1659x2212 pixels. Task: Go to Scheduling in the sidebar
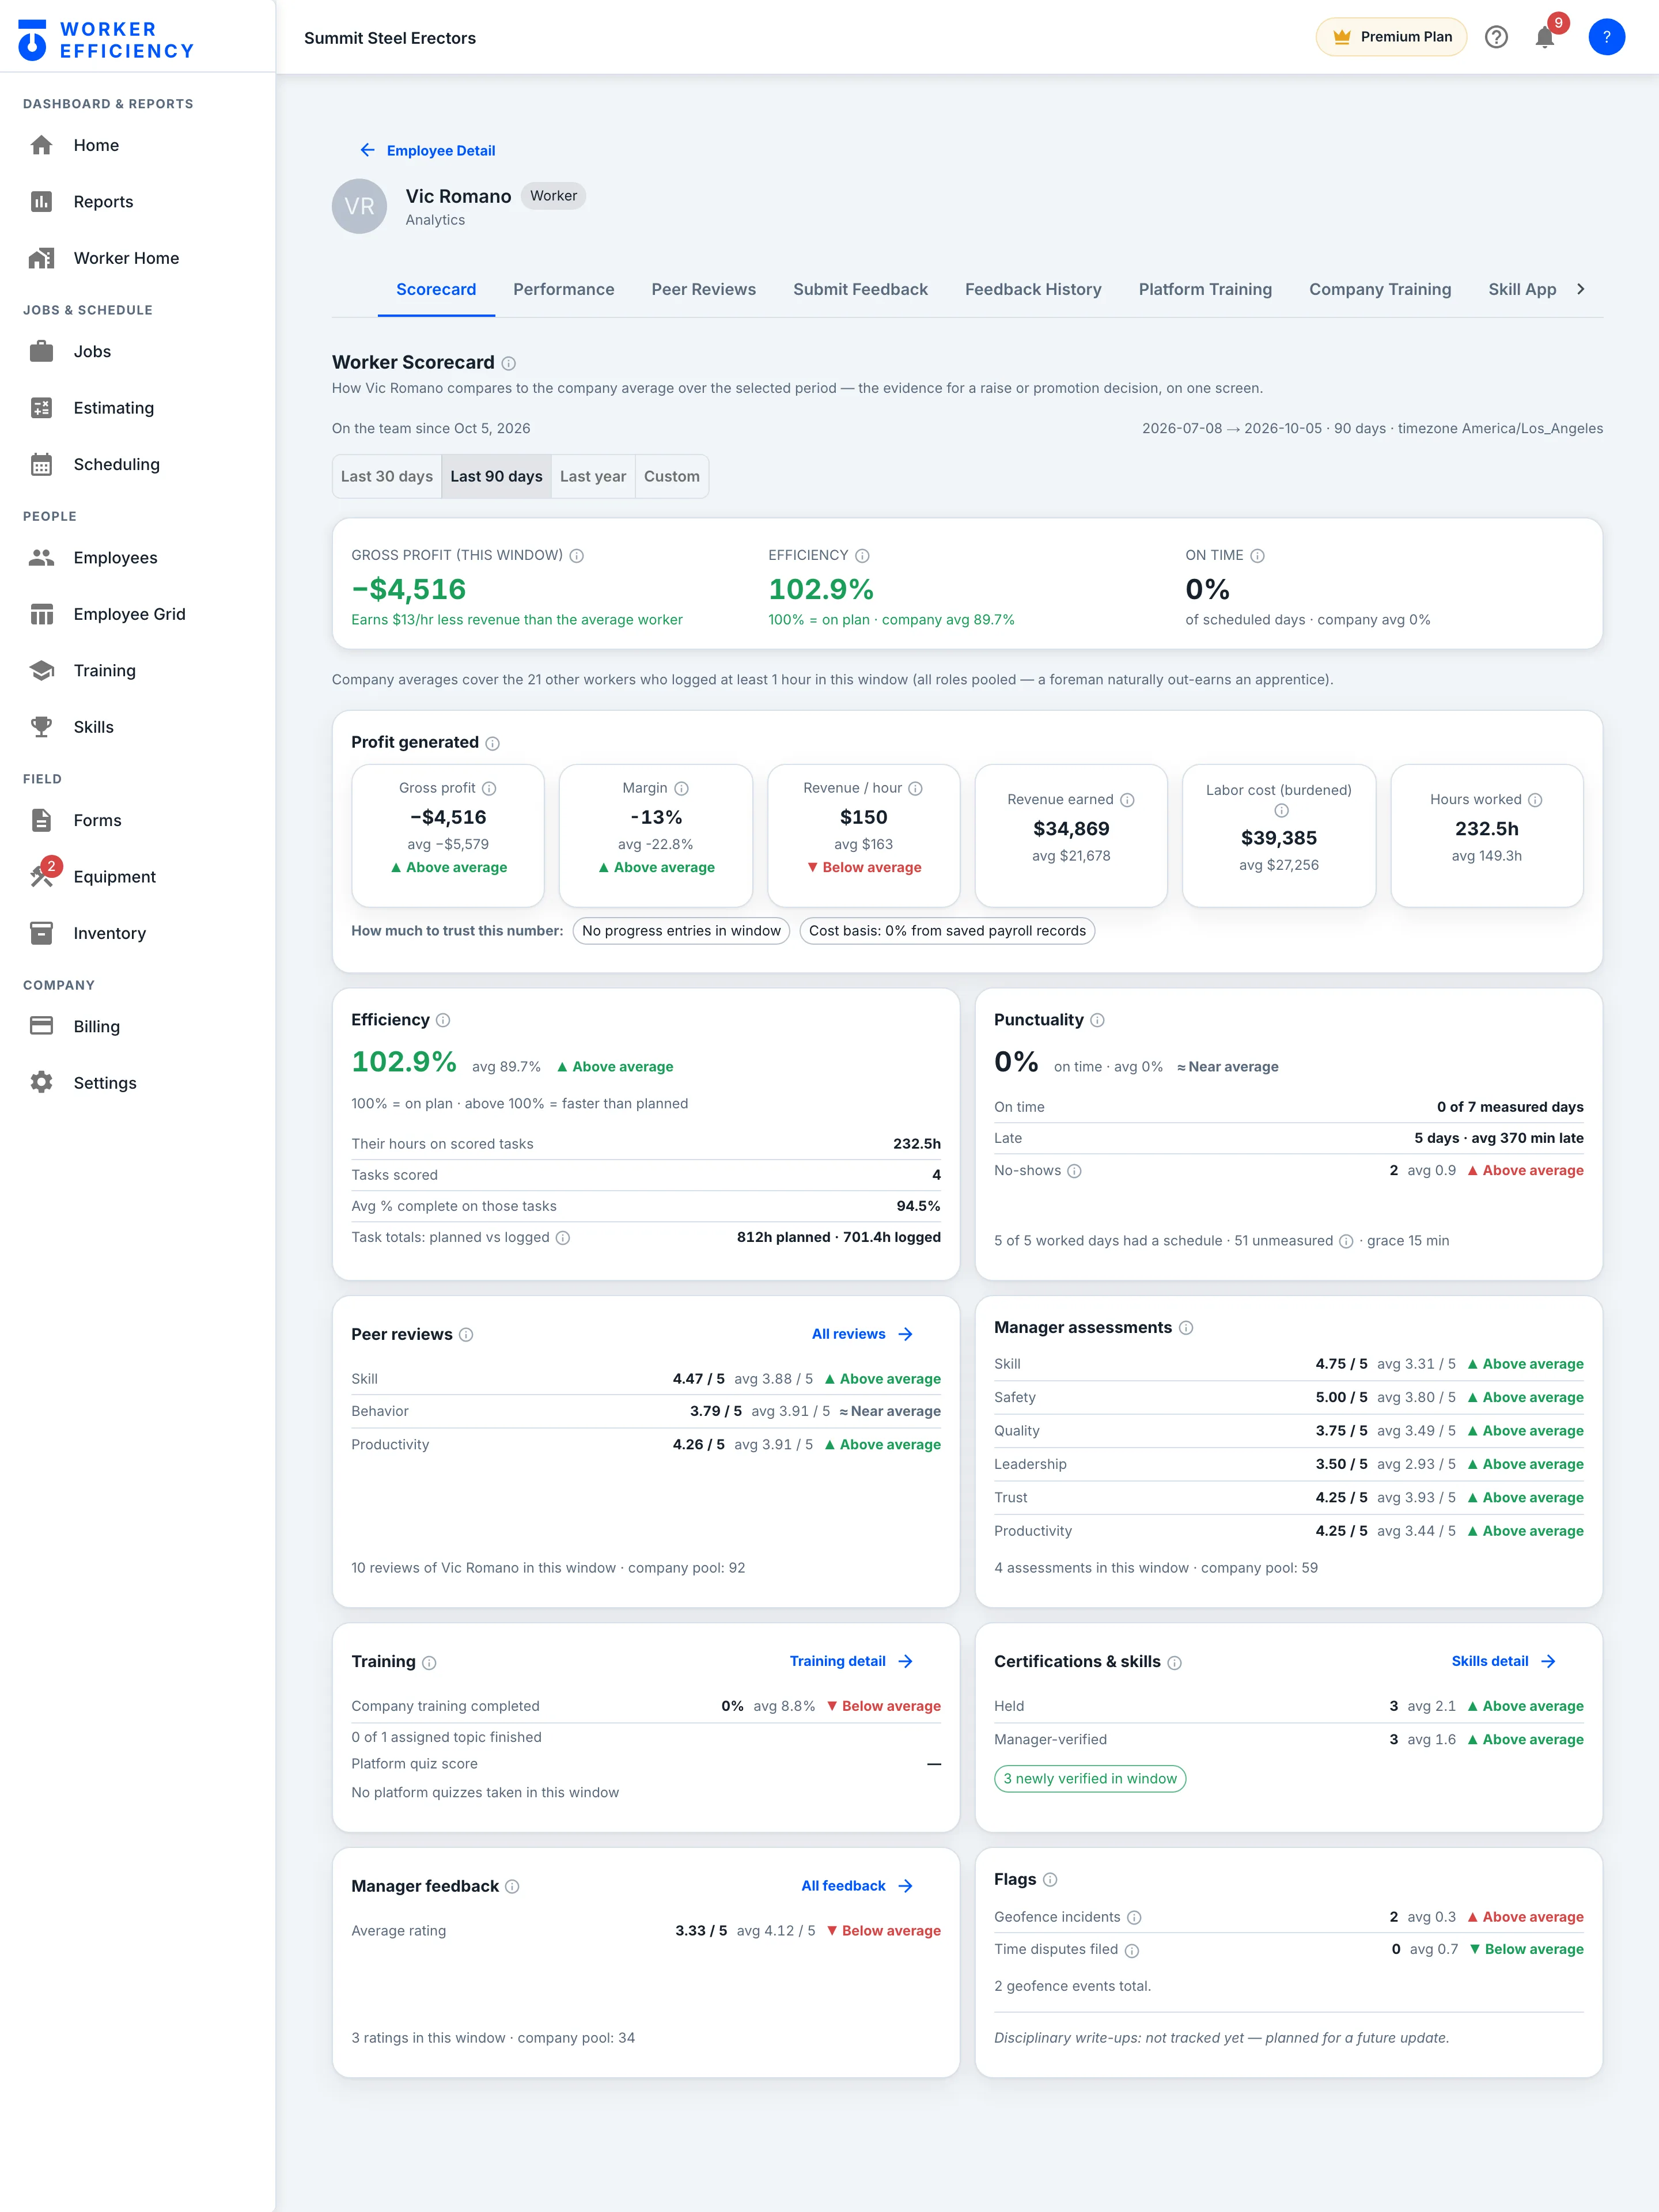(x=138, y=464)
